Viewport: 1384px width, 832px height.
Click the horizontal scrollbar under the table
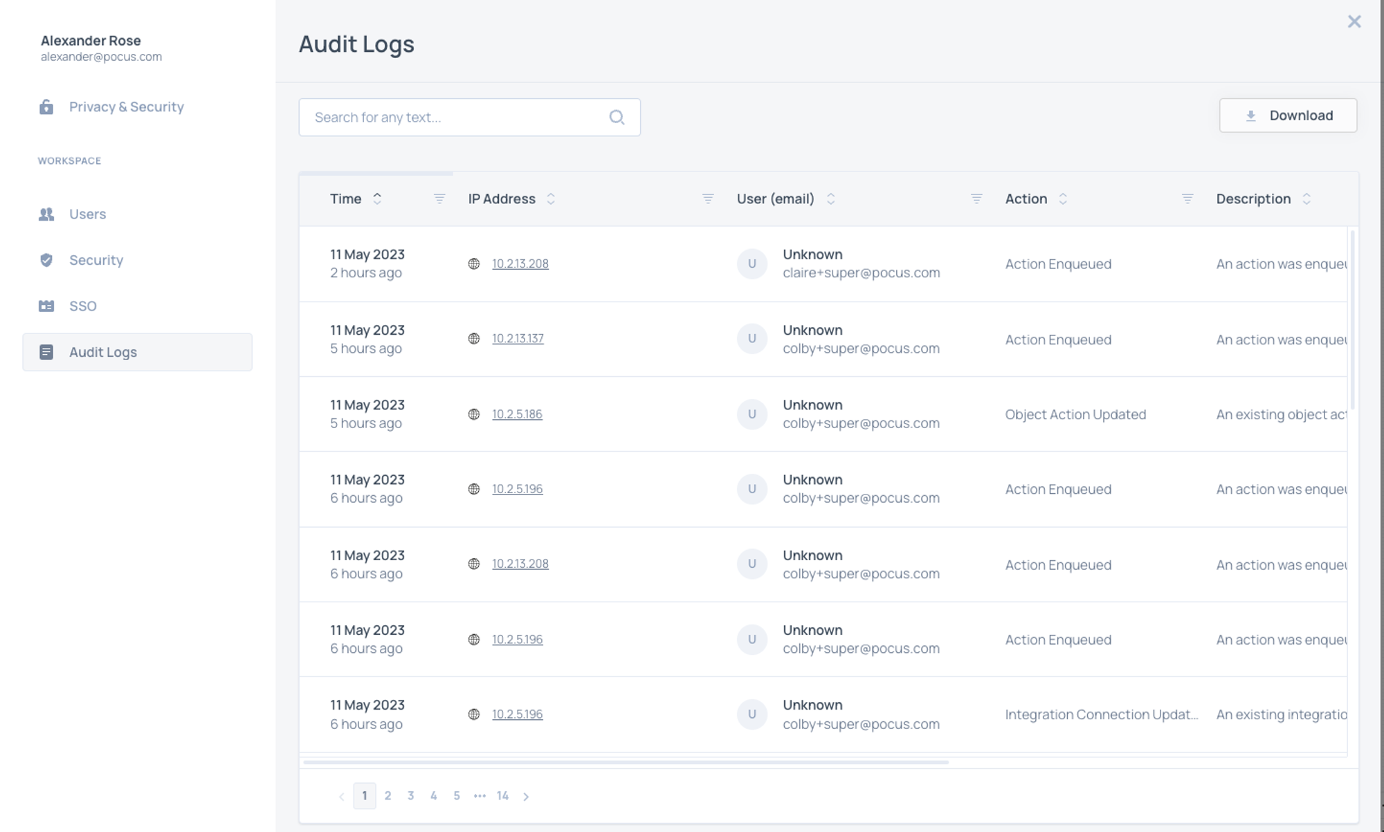click(x=625, y=762)
